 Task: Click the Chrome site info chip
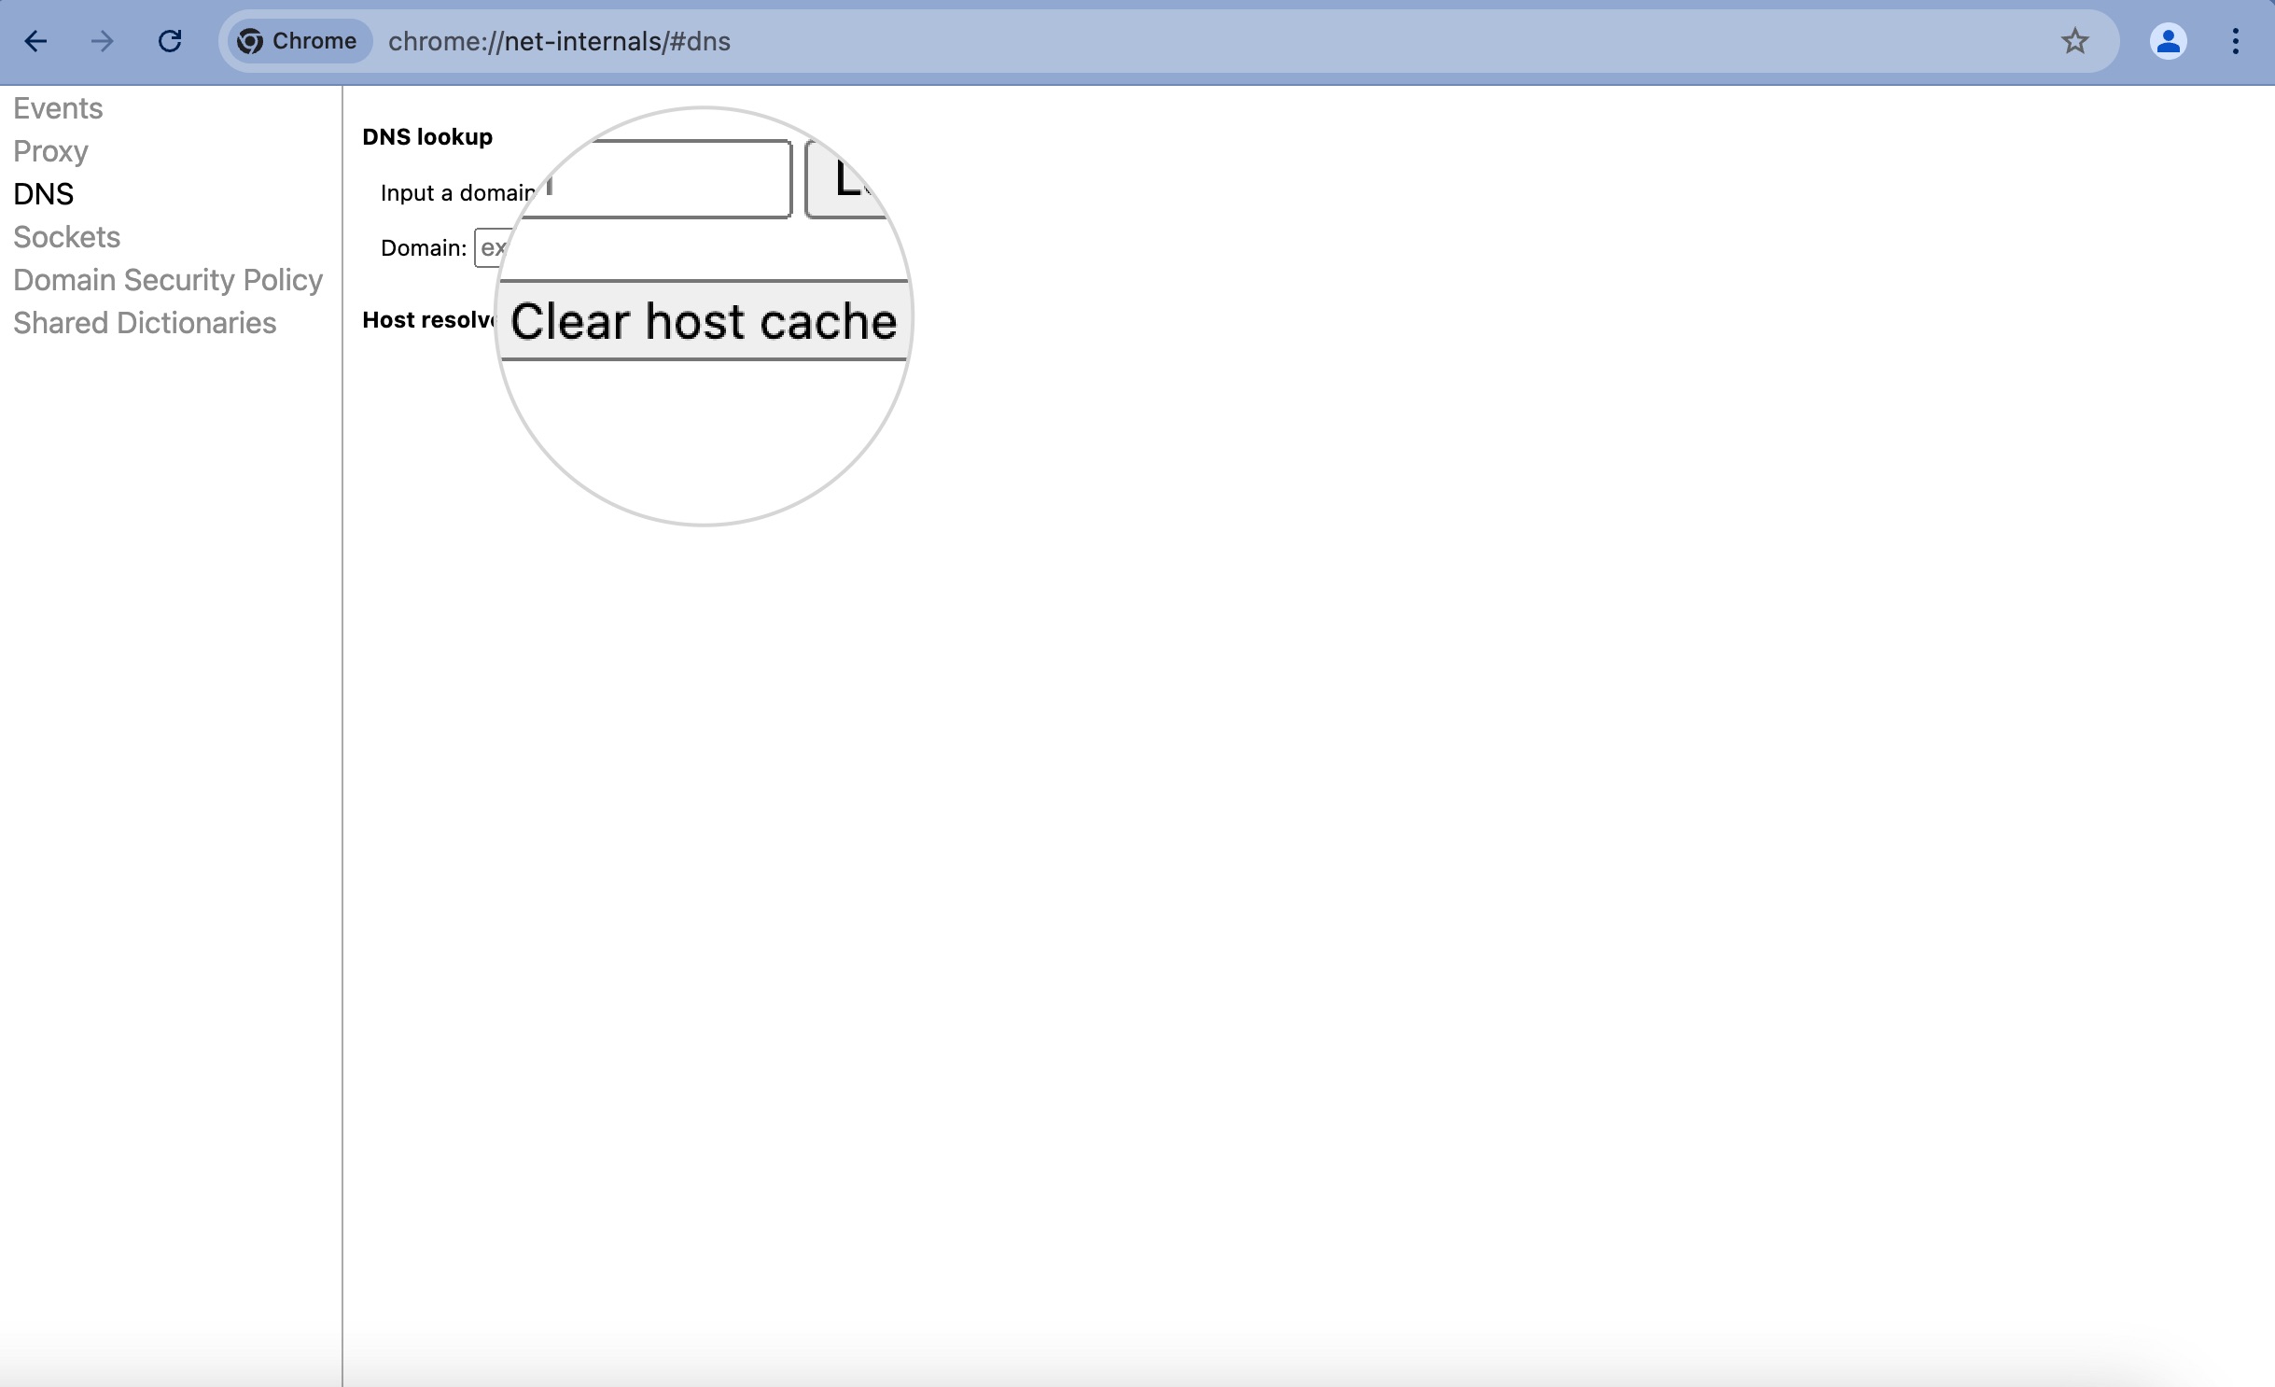(299, 41)
